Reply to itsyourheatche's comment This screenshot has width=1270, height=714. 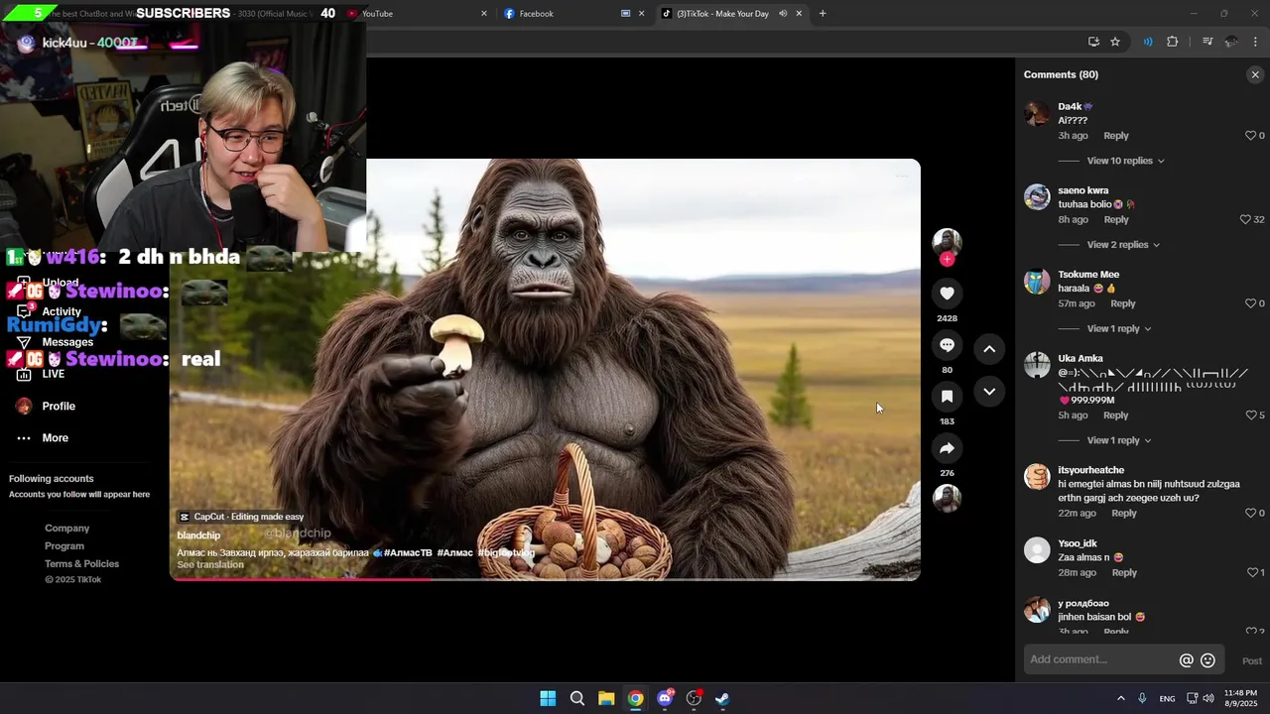pyautogui.click(x=1124, y=514)
